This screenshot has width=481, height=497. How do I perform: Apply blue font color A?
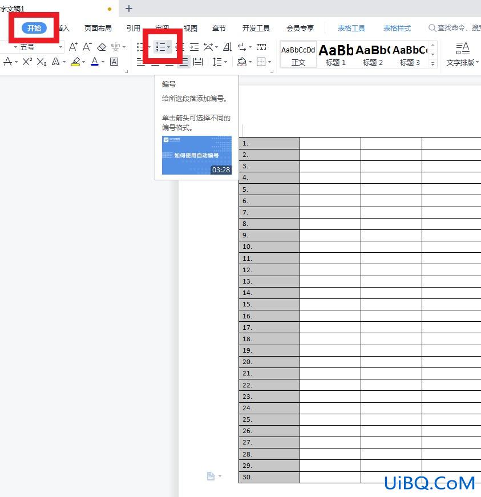tap(94, 62)
